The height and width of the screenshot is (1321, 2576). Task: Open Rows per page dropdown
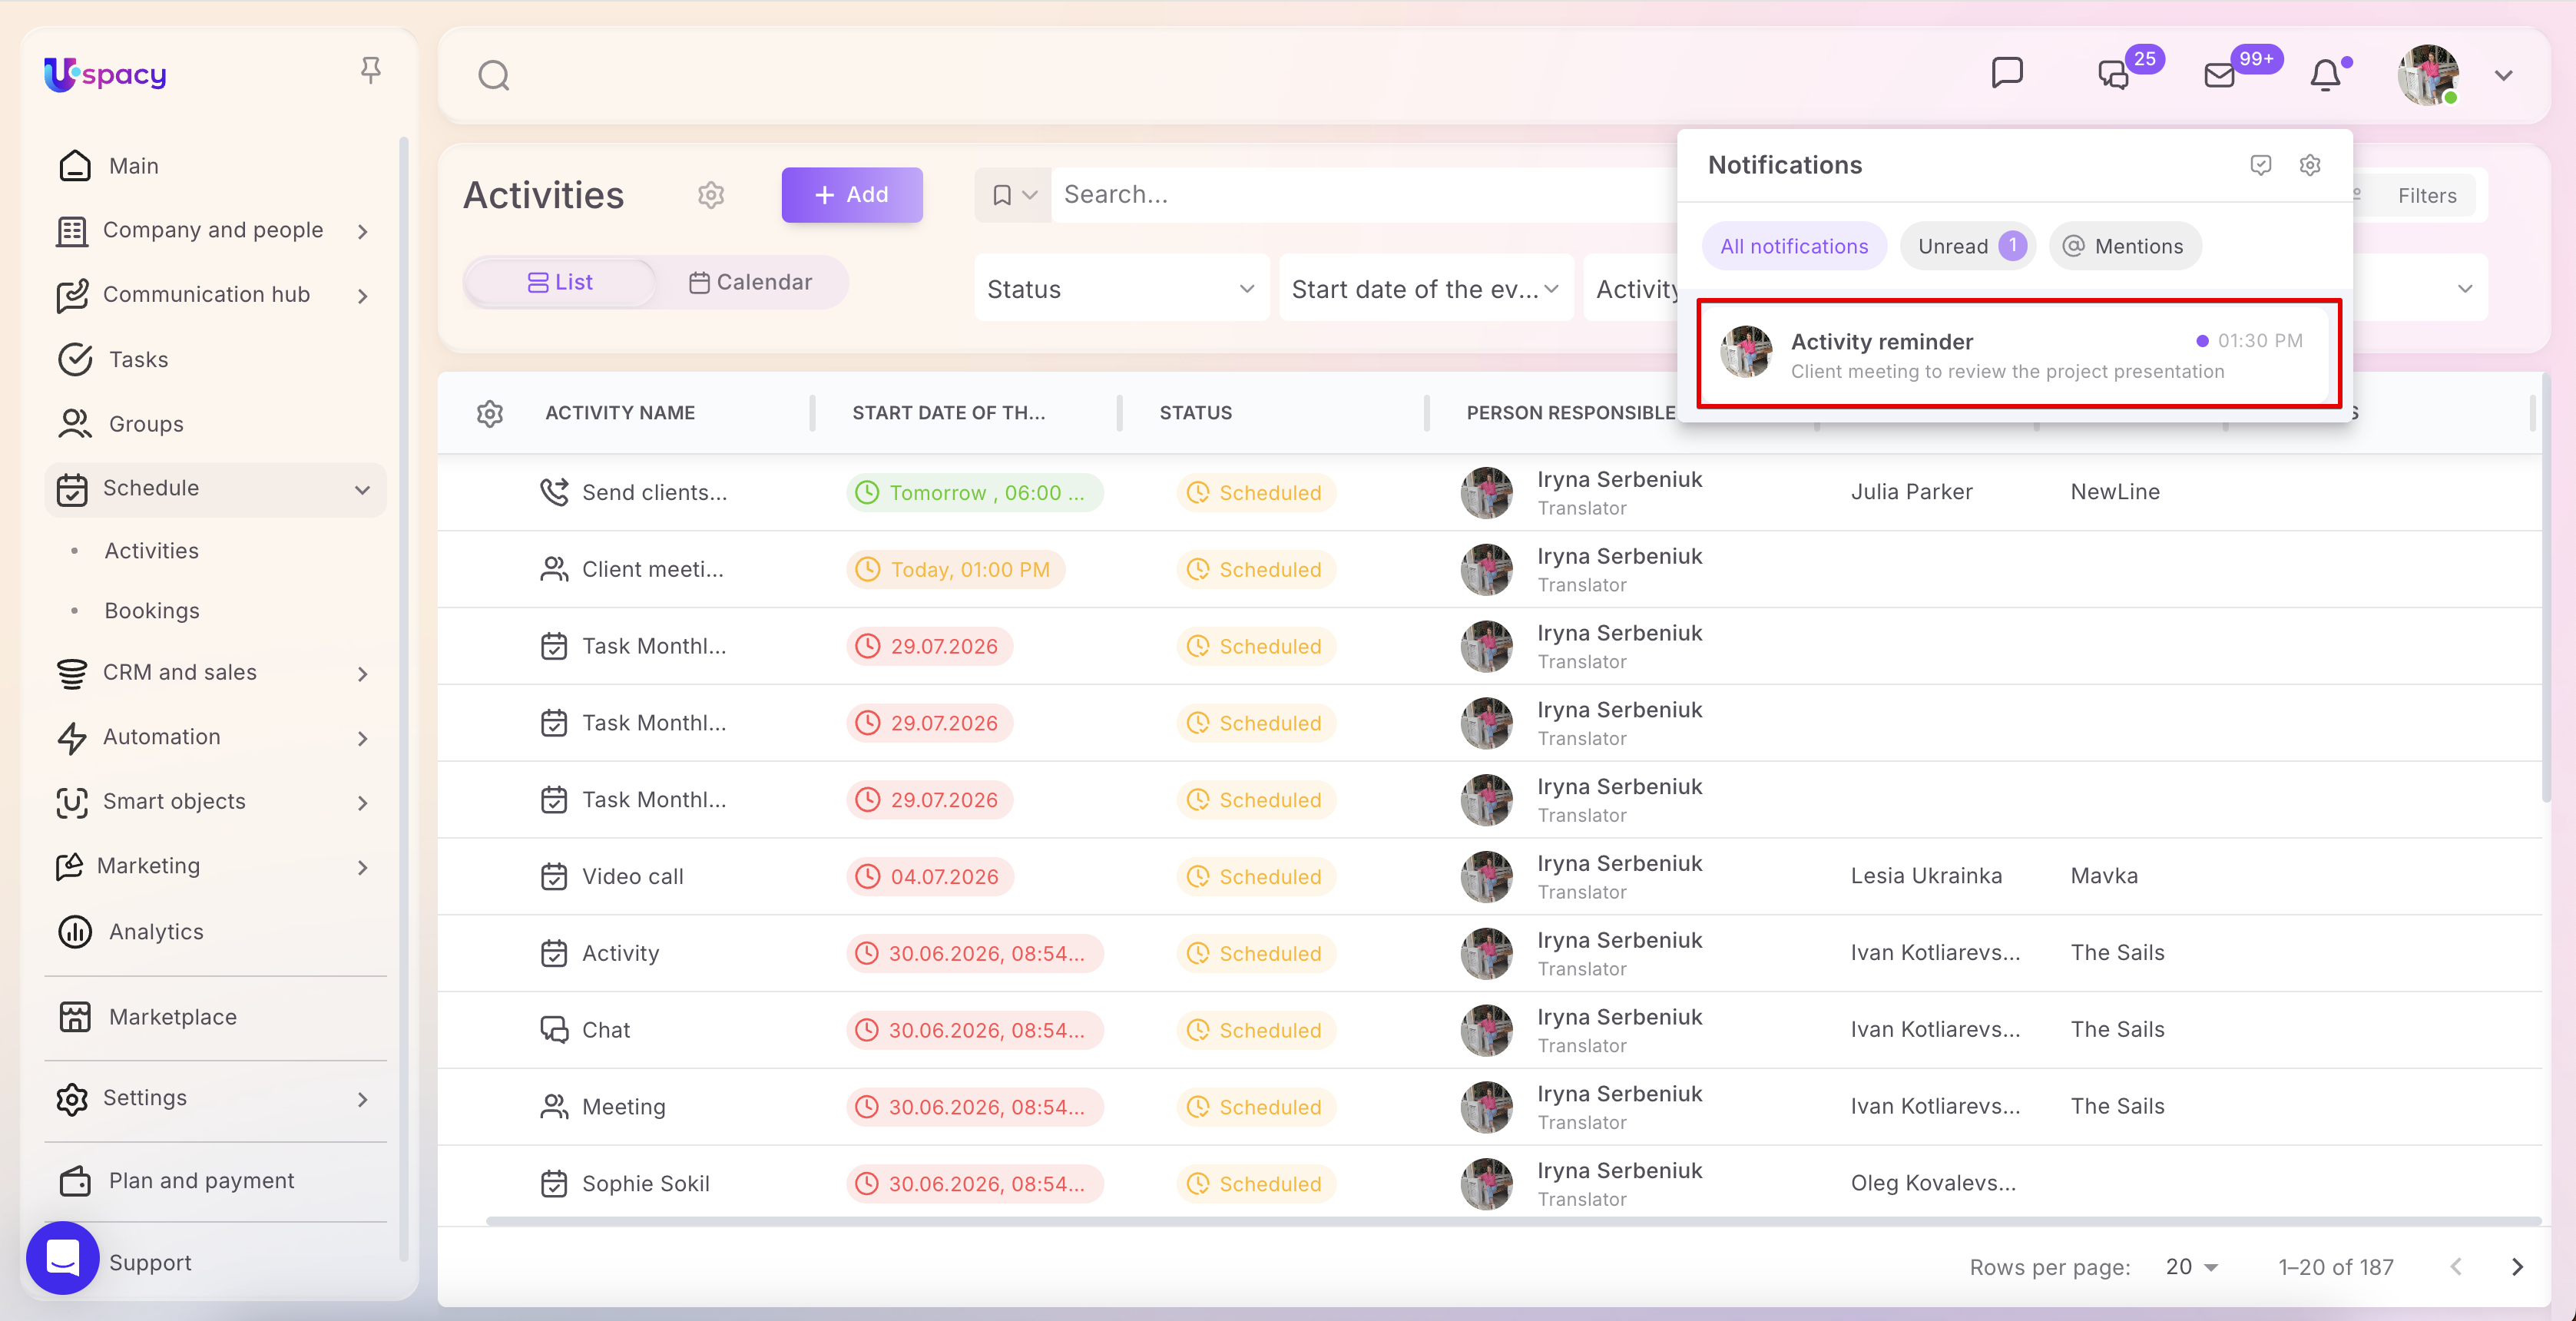[2191, 1267]
